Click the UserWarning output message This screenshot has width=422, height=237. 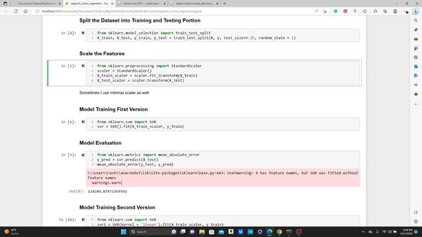223,178
